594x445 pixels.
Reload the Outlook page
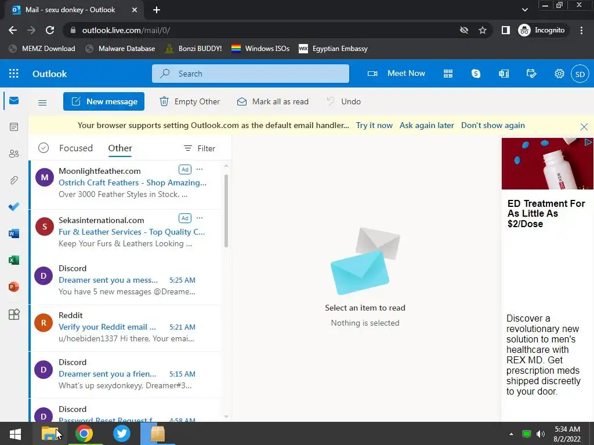tap(50, 30)
